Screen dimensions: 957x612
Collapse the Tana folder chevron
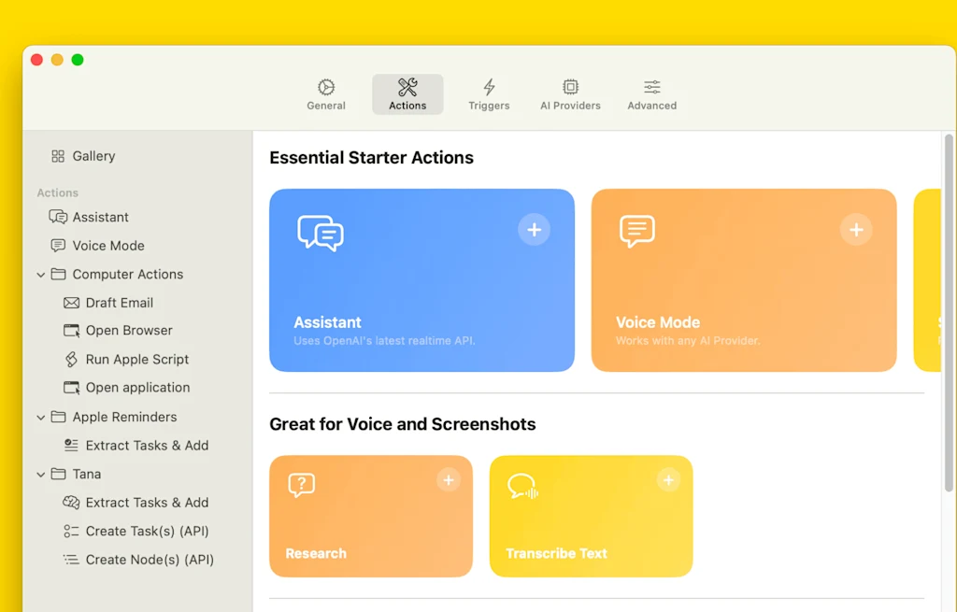pyautogui.click(x=41, y=475)
